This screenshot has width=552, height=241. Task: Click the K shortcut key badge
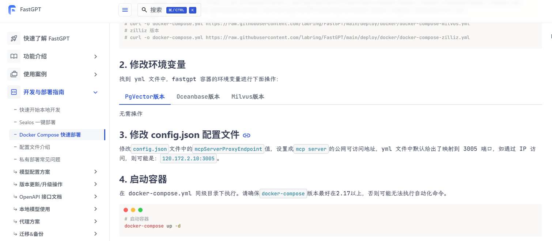tap(193, 10)
